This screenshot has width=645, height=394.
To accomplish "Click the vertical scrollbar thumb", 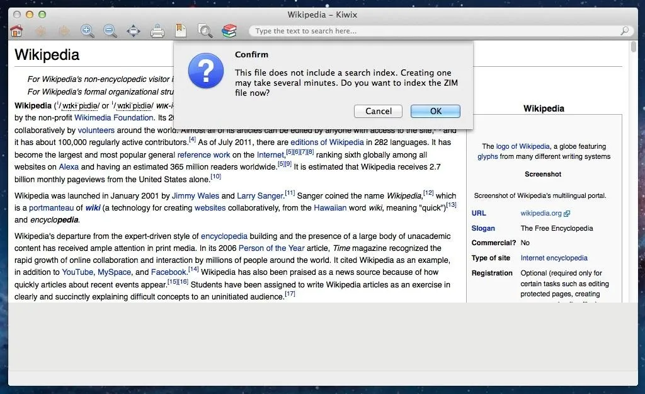I will [x=633, y=47].
